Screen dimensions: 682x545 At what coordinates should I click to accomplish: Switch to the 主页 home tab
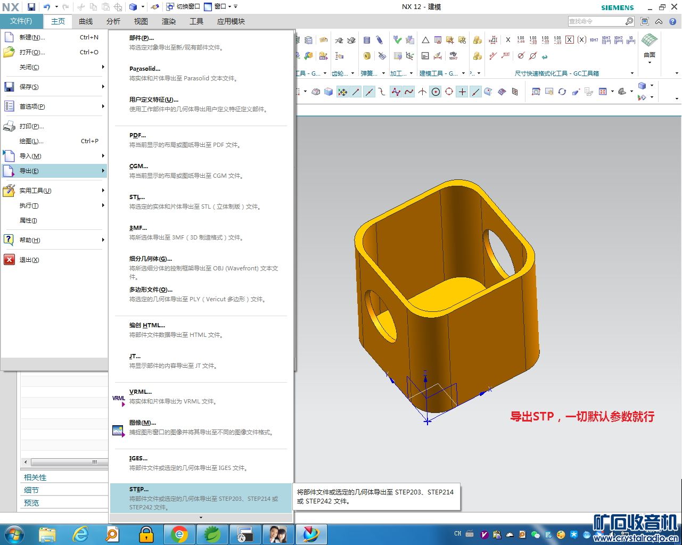click(58, 21)
